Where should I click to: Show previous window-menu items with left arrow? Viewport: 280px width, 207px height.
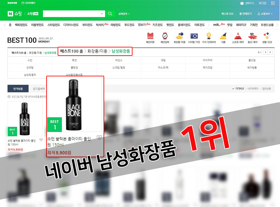click(5, 25)
